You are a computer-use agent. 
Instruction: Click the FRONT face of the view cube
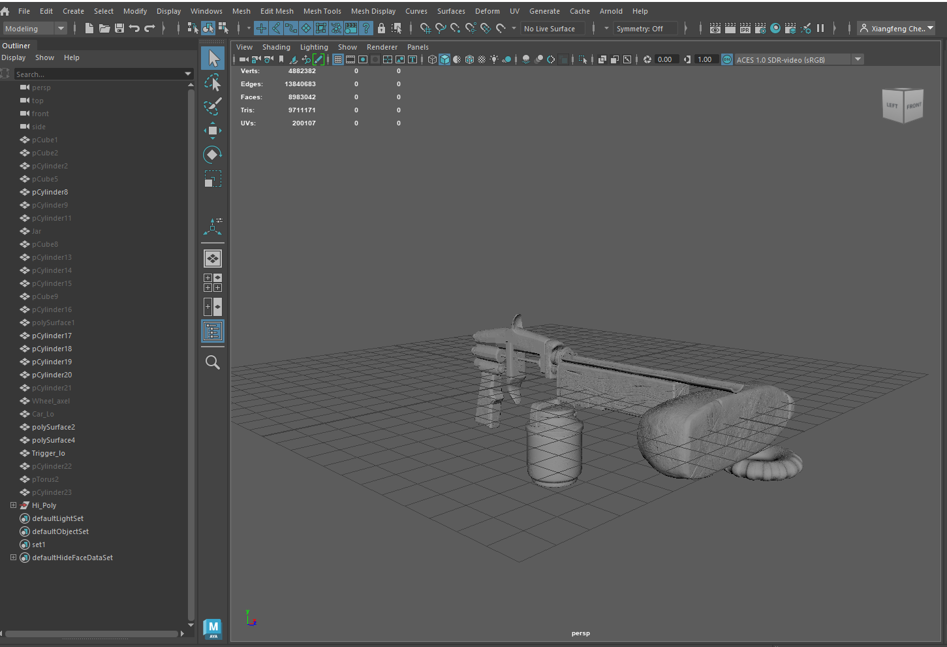point(914,106)
